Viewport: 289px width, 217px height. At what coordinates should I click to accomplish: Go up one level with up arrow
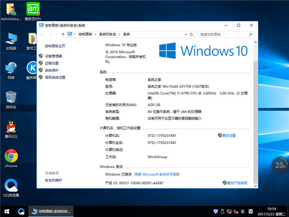(x=63, y=34)
